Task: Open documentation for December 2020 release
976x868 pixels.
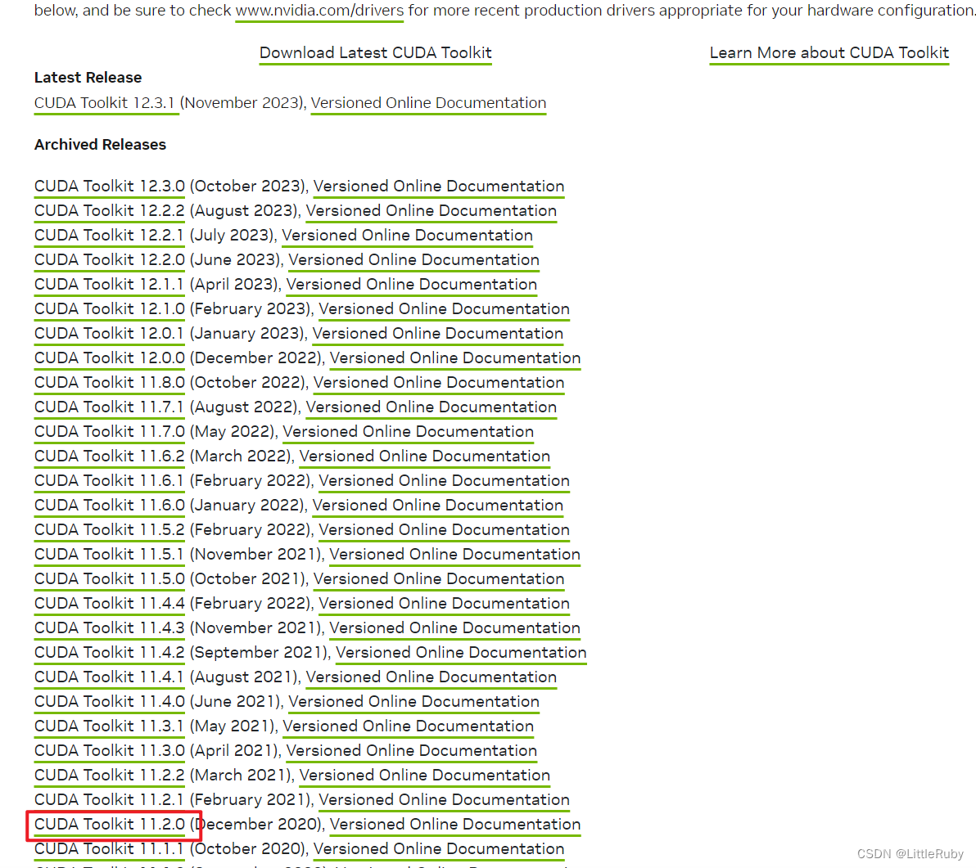Action: click(x=455, y=825)
